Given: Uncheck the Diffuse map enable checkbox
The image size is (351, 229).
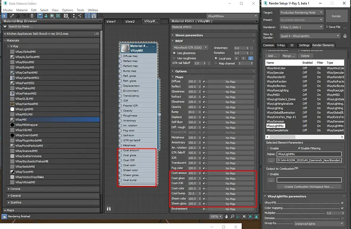Looking at the screenshot, I should 204,81.
